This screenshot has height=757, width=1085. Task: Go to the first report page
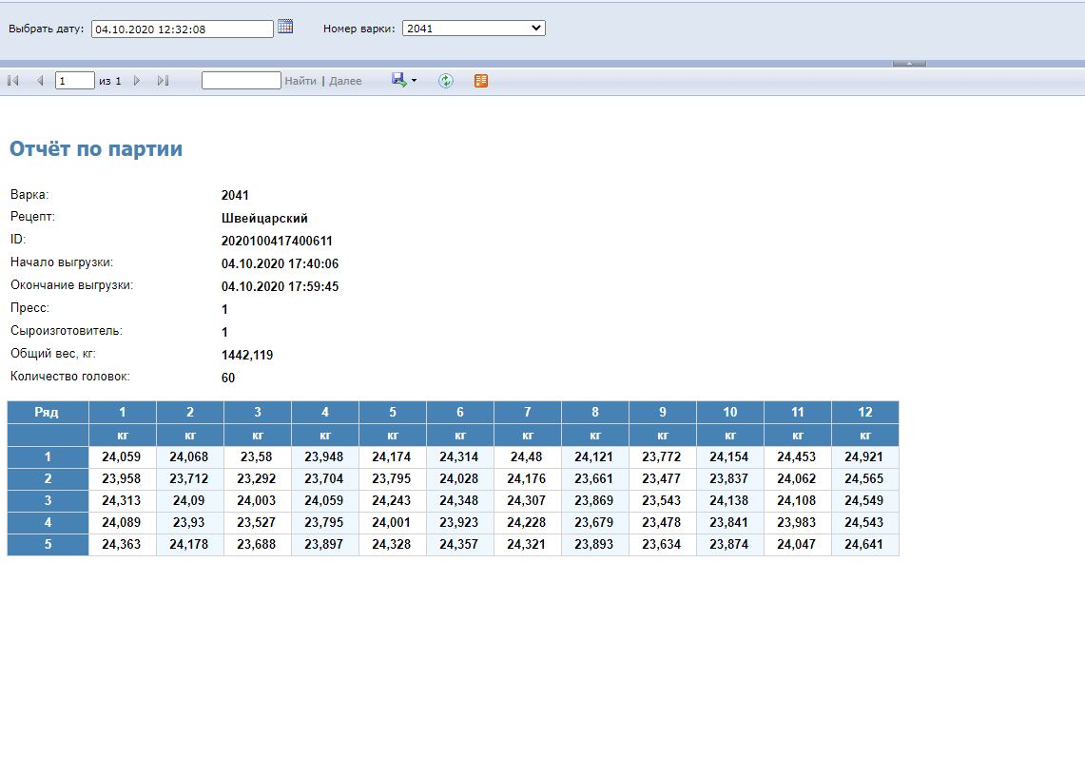coord(13,81)
